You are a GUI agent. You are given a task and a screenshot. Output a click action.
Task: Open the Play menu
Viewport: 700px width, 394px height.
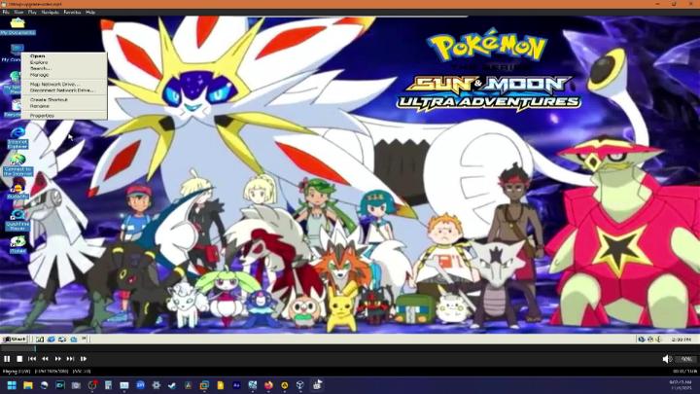pos(32,13)
